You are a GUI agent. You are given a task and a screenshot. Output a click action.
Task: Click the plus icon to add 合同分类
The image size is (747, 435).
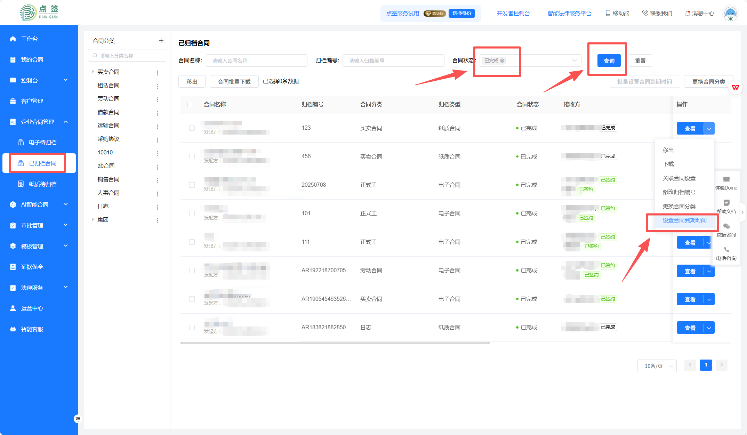(x=161, y=41)
